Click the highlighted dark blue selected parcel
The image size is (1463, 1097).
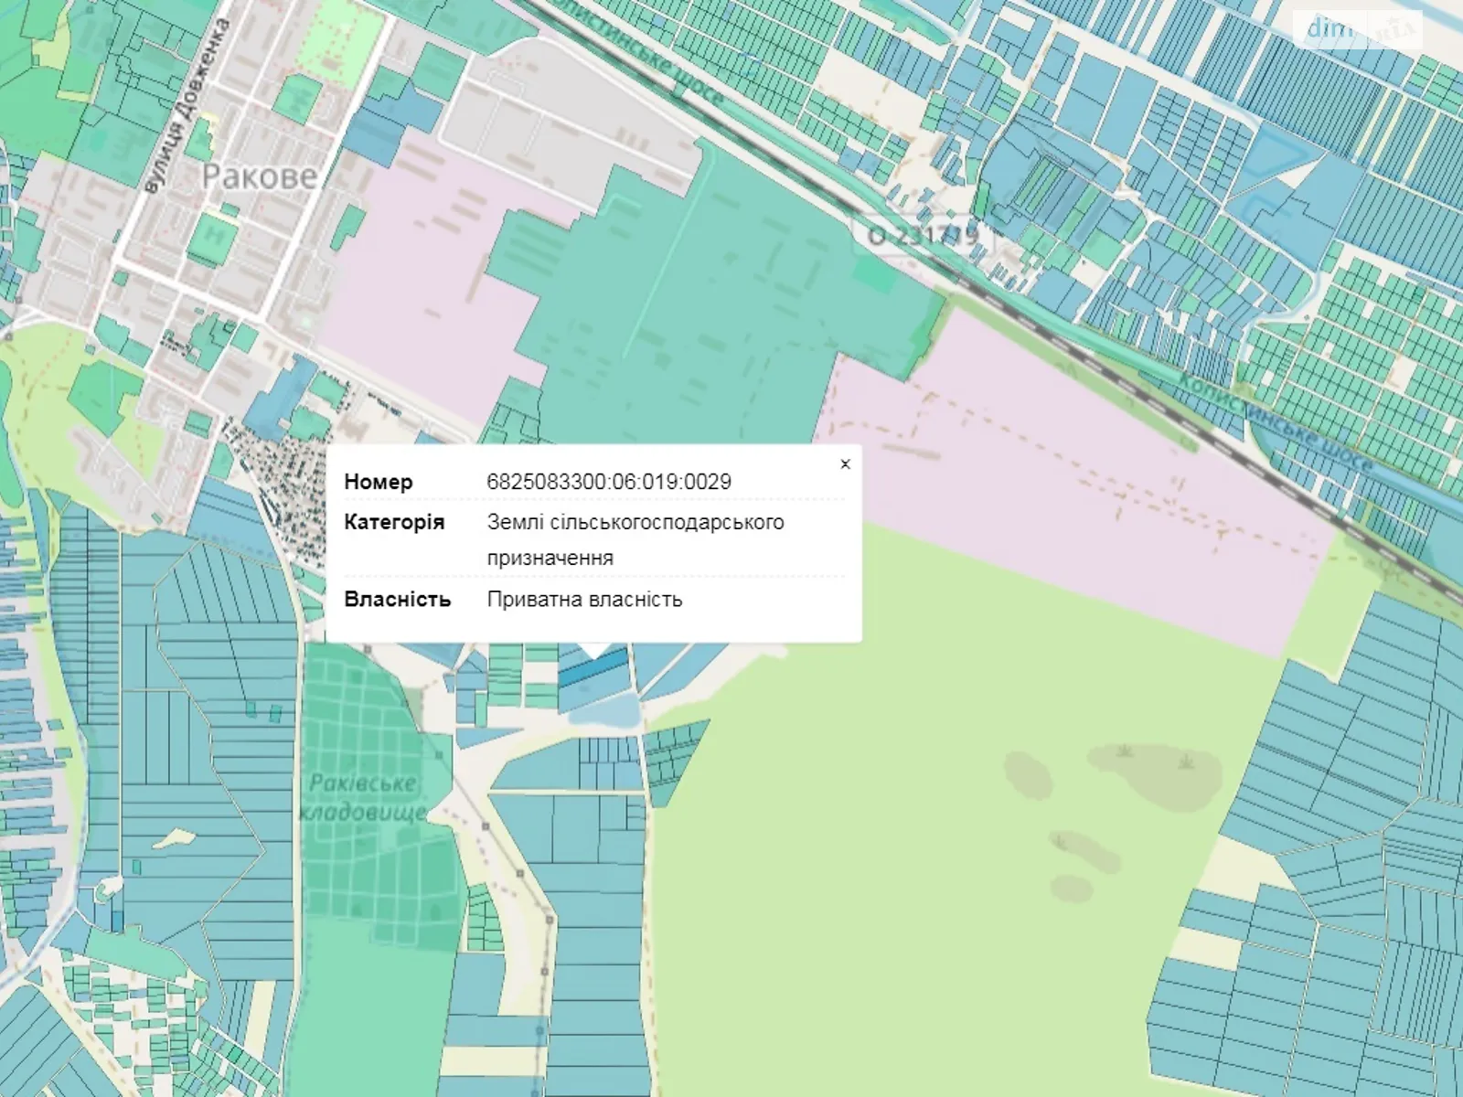coord(594,670)
